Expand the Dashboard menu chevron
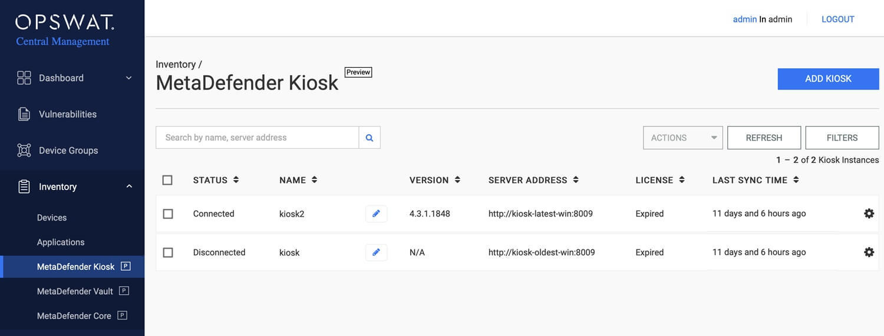The image size is (884, 336). [129, 78]
